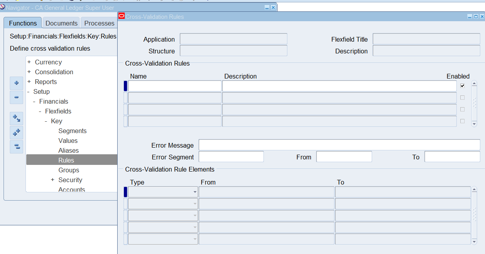This screenshot has width=485, height=254.
Task: Focus the Description field of the first rule row
Action: 340,86
